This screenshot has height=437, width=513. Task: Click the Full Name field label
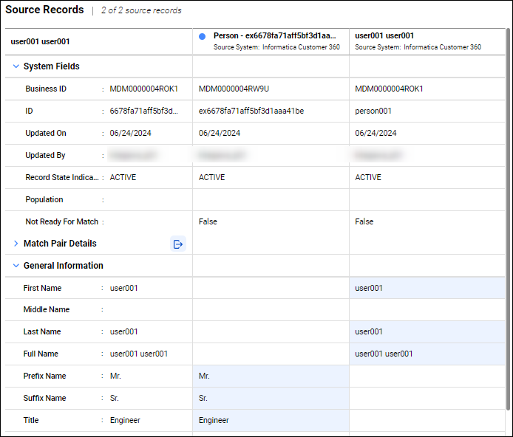point(41,354)
